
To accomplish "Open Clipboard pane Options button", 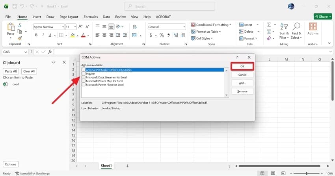I will pyautogui.click(x=11, y=164).
